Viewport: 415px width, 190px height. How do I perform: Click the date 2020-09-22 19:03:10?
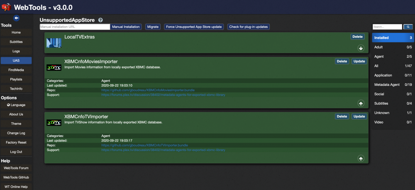(x=117, y=85)
